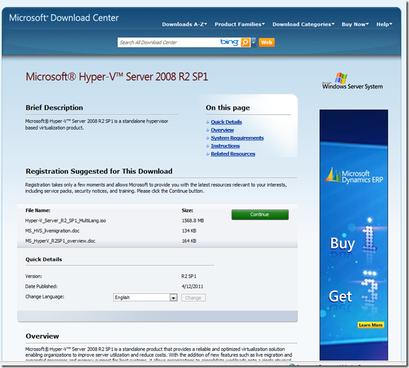409x368 pixels.
Task: Open the search scope dropdown arrow
Action: coord(253,42)
